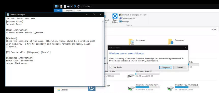Click the 'Unspecified error' line in Notepad

point(17,63)
